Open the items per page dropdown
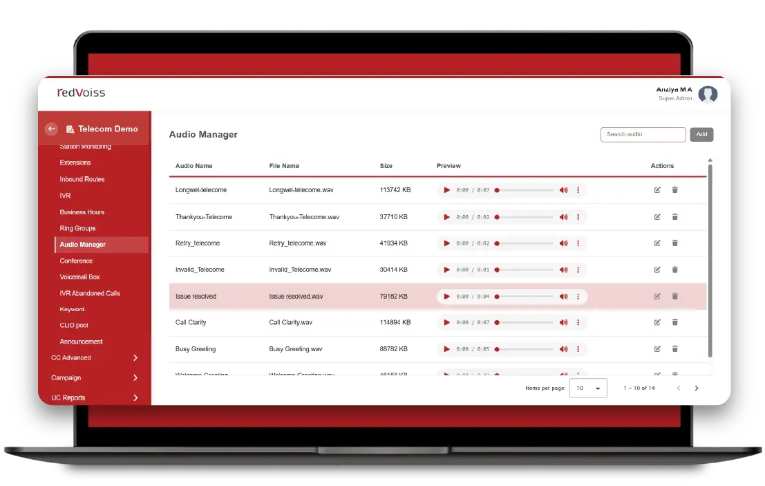This screenshot has height=486, width=765. tap(588, 388)
